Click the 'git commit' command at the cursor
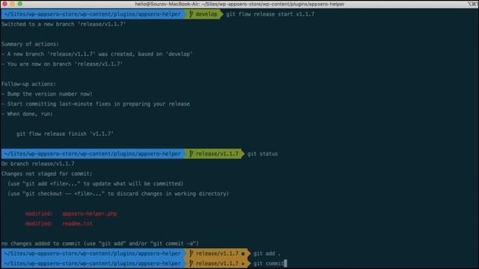 click(269, 263)
